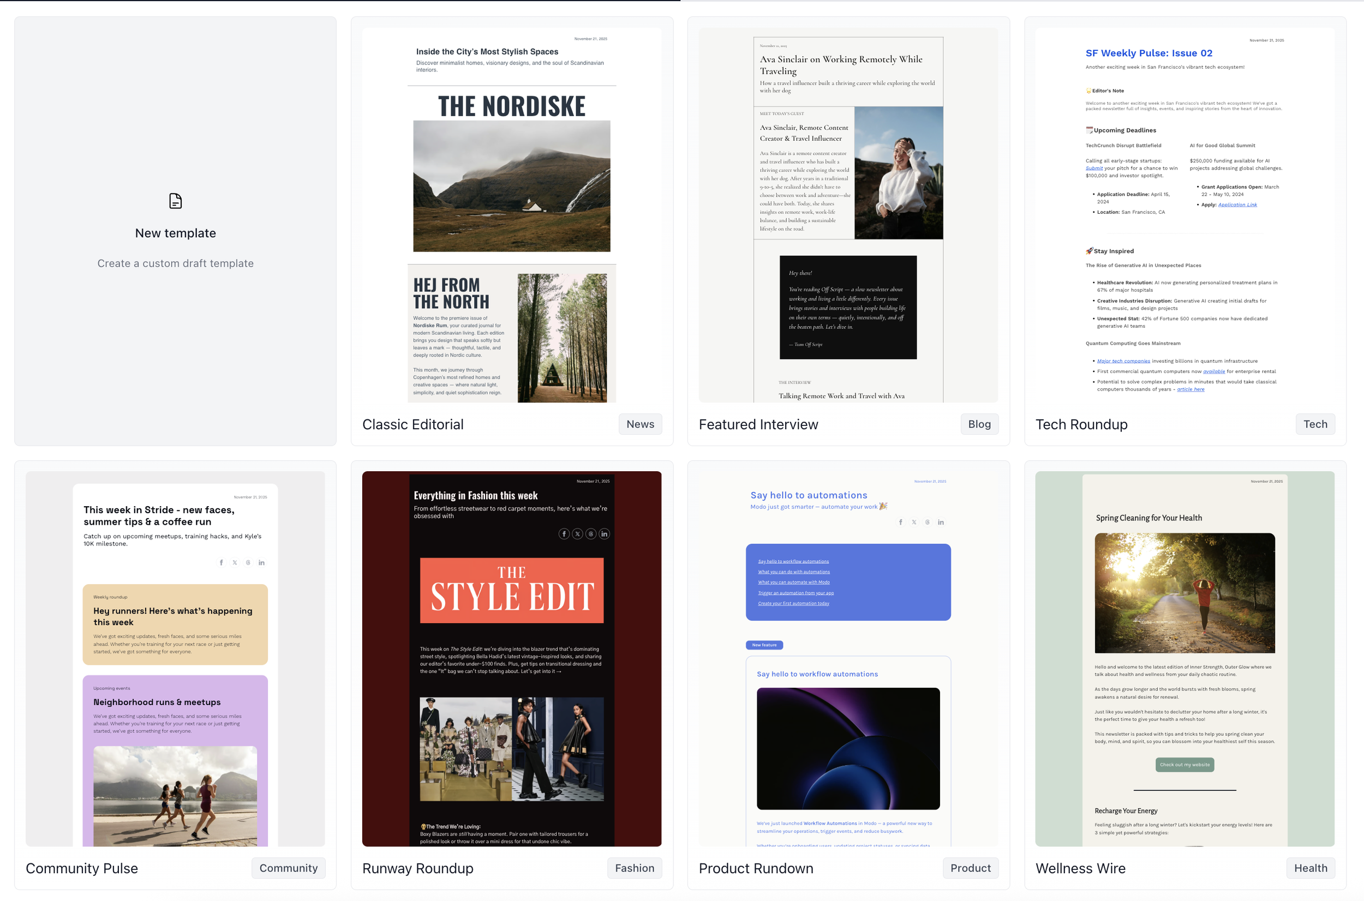Click the Blog category tag
Viewport: 1364px width, 901px height.
979,424
